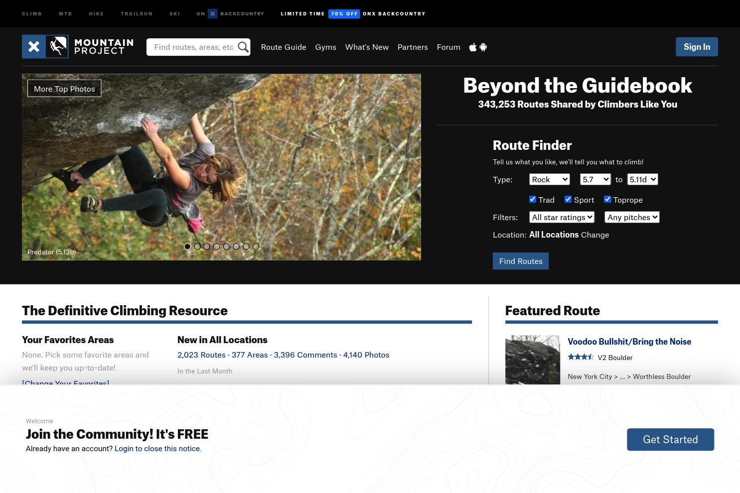This screenshot has height=493, width=740.
Task: Switch to the MTB site tab
Action: coord(65,13)
